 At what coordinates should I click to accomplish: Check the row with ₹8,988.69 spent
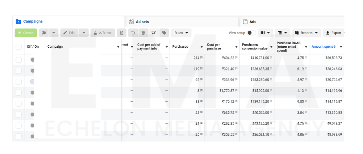click(x=18, y=136)
